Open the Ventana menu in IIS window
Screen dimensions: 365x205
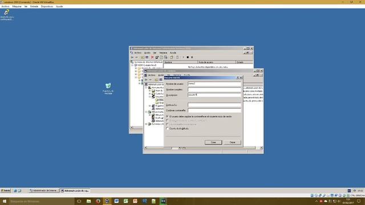click(163, 53)
